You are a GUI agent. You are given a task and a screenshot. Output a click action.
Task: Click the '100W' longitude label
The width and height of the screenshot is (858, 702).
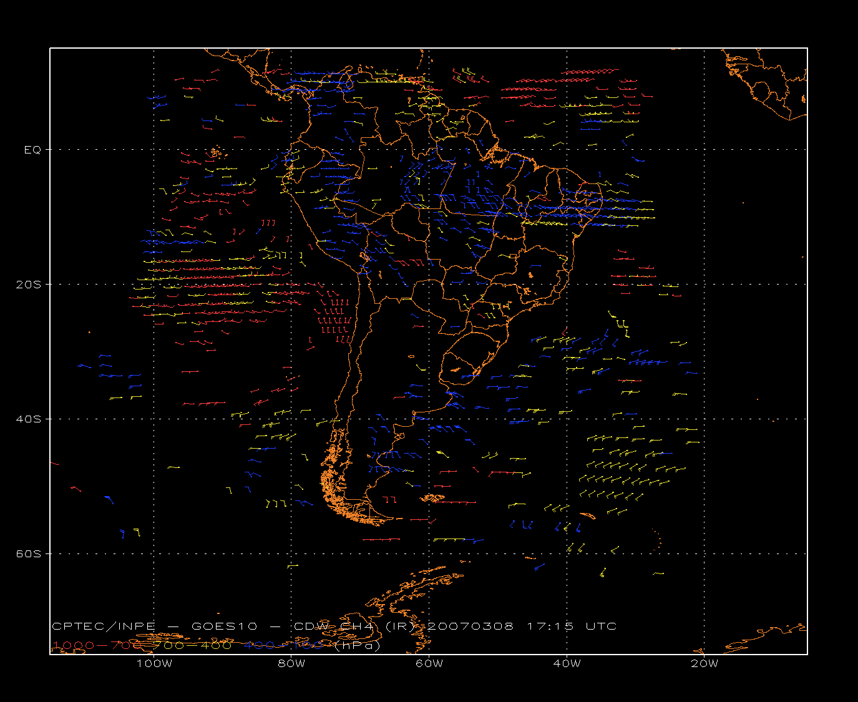(154, 663)
